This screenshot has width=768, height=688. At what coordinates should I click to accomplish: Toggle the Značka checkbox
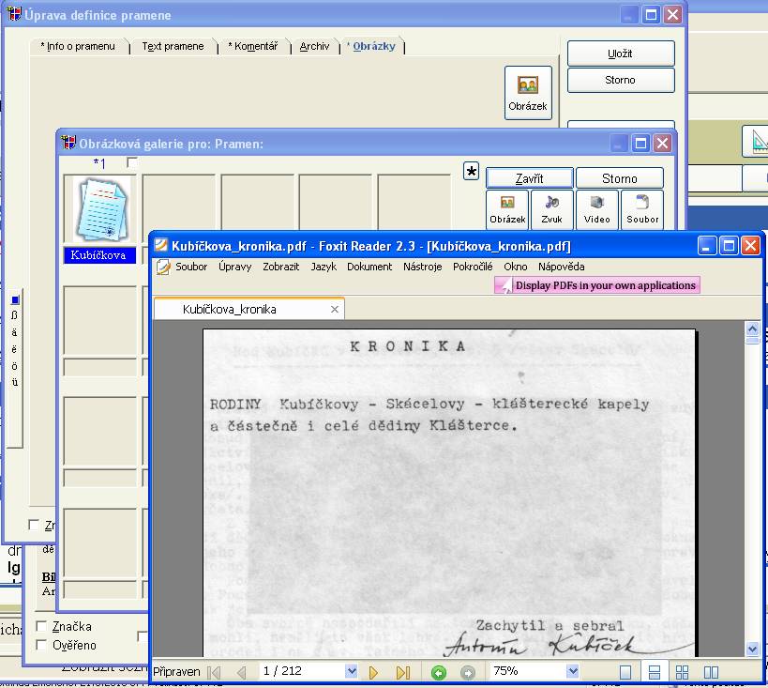pos(41,626)
